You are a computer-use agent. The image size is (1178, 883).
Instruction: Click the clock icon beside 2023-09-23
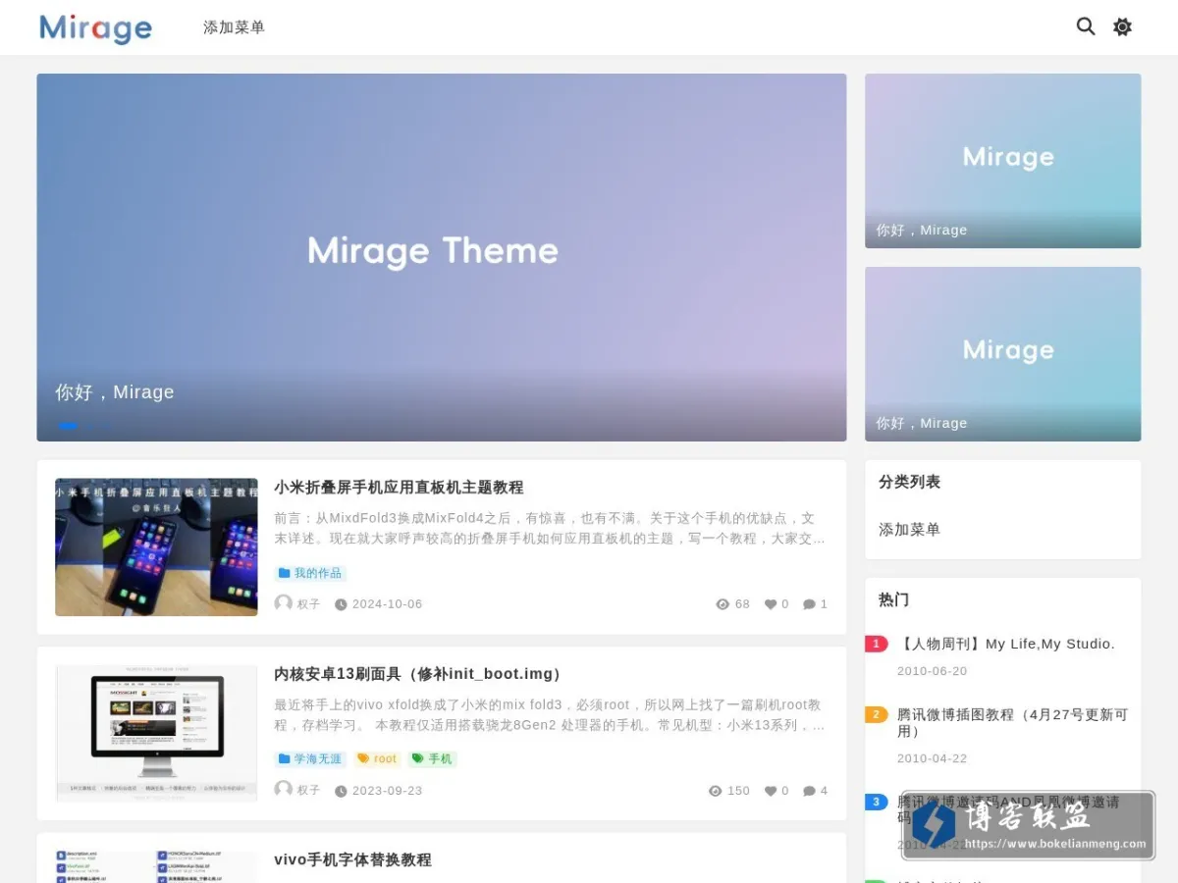coord(341,791)
